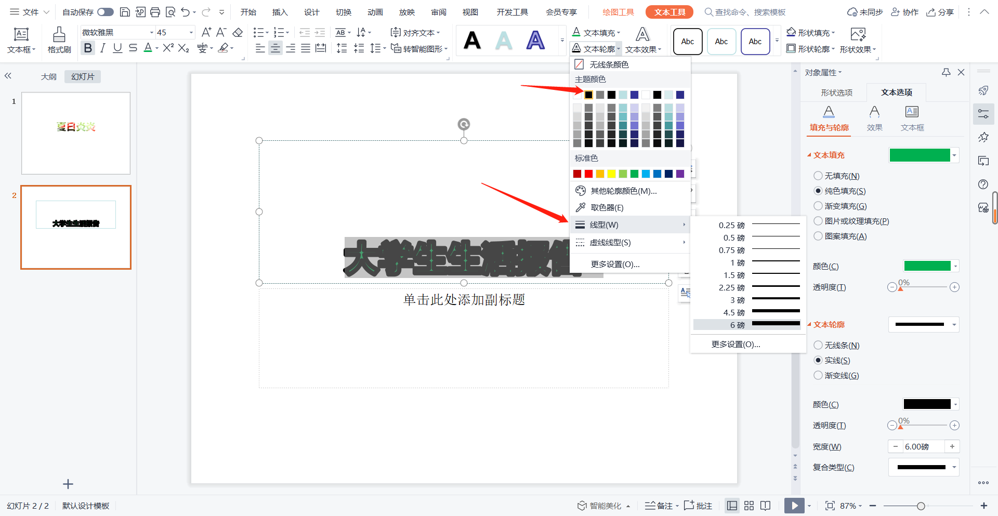Click the print icon
This screenshot has width=998, height=516.
click(x=155, y=12)
